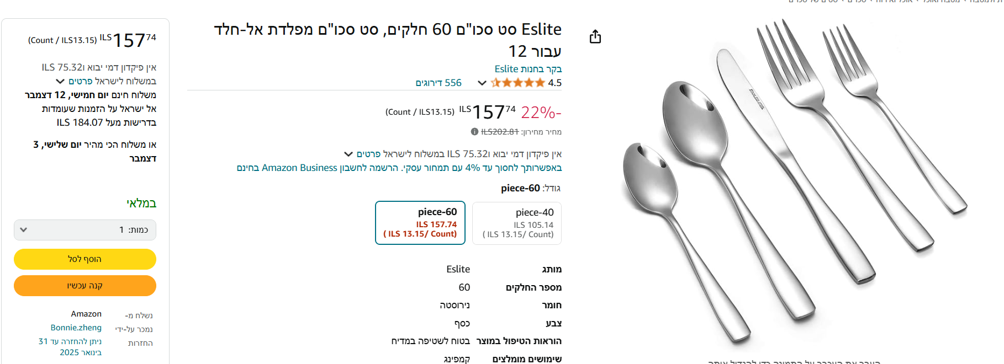1004x364 pixels.
Task: Expand the rating breakdown chevron beside the stars
Action: click(482, 83)
